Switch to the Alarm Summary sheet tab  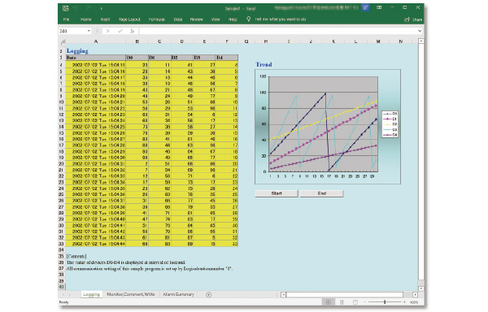[x=178, y=294]
